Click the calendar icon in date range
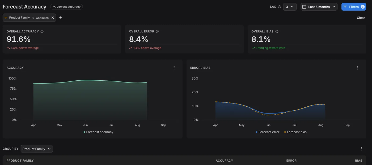Viewport: 372px width, 165px height. [304, 7]
